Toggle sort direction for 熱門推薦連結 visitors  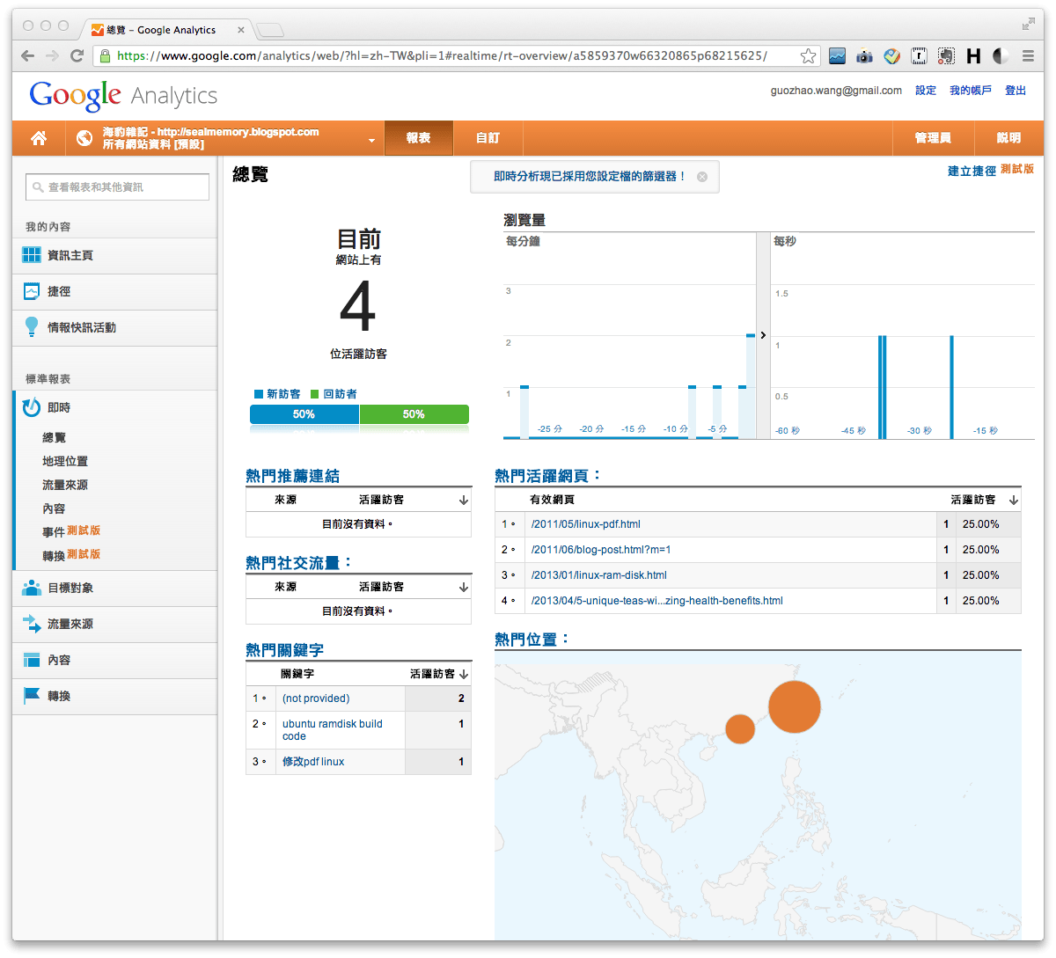pyautogui.click(x=463, y=499)
